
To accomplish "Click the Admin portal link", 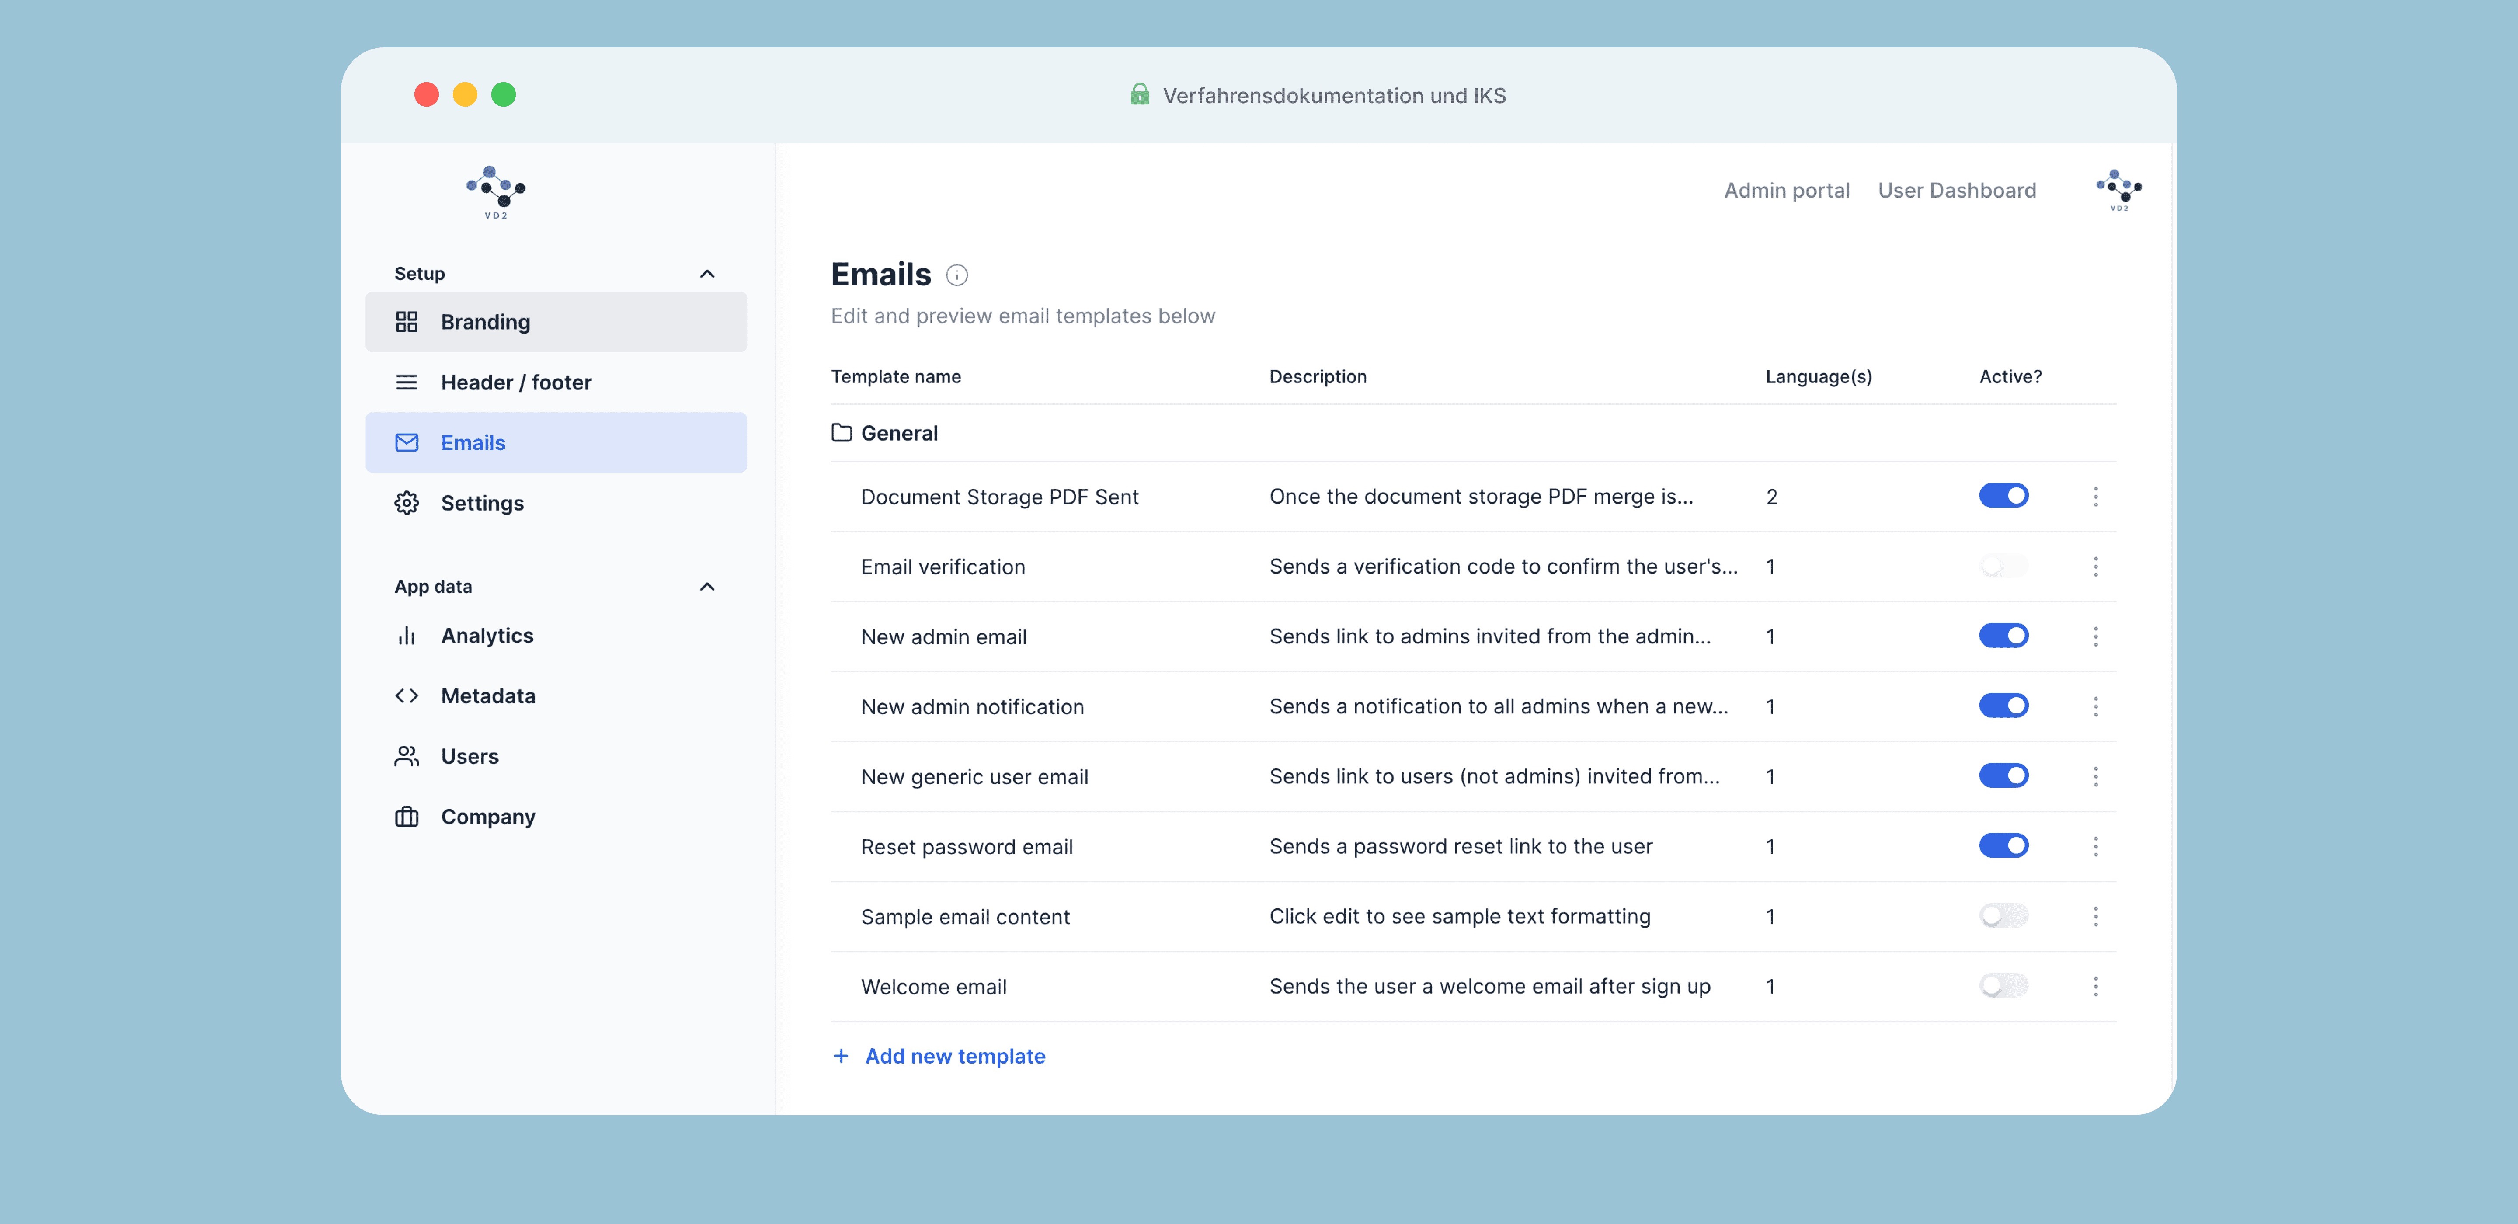I will point(1787,190).
